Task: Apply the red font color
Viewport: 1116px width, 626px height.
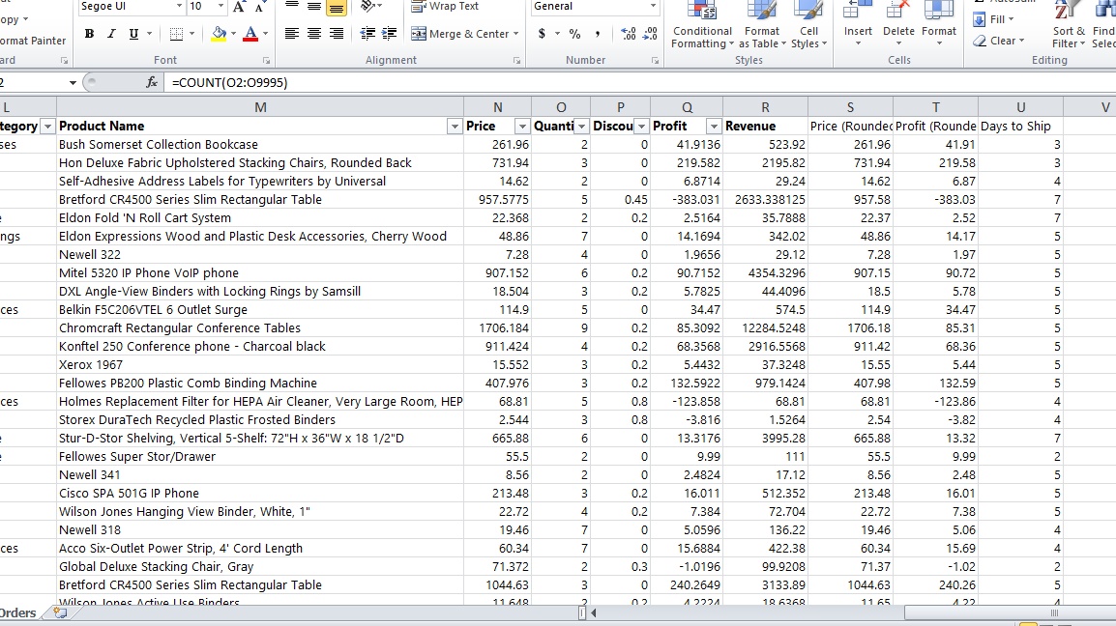Action: (x=250, y=34)
